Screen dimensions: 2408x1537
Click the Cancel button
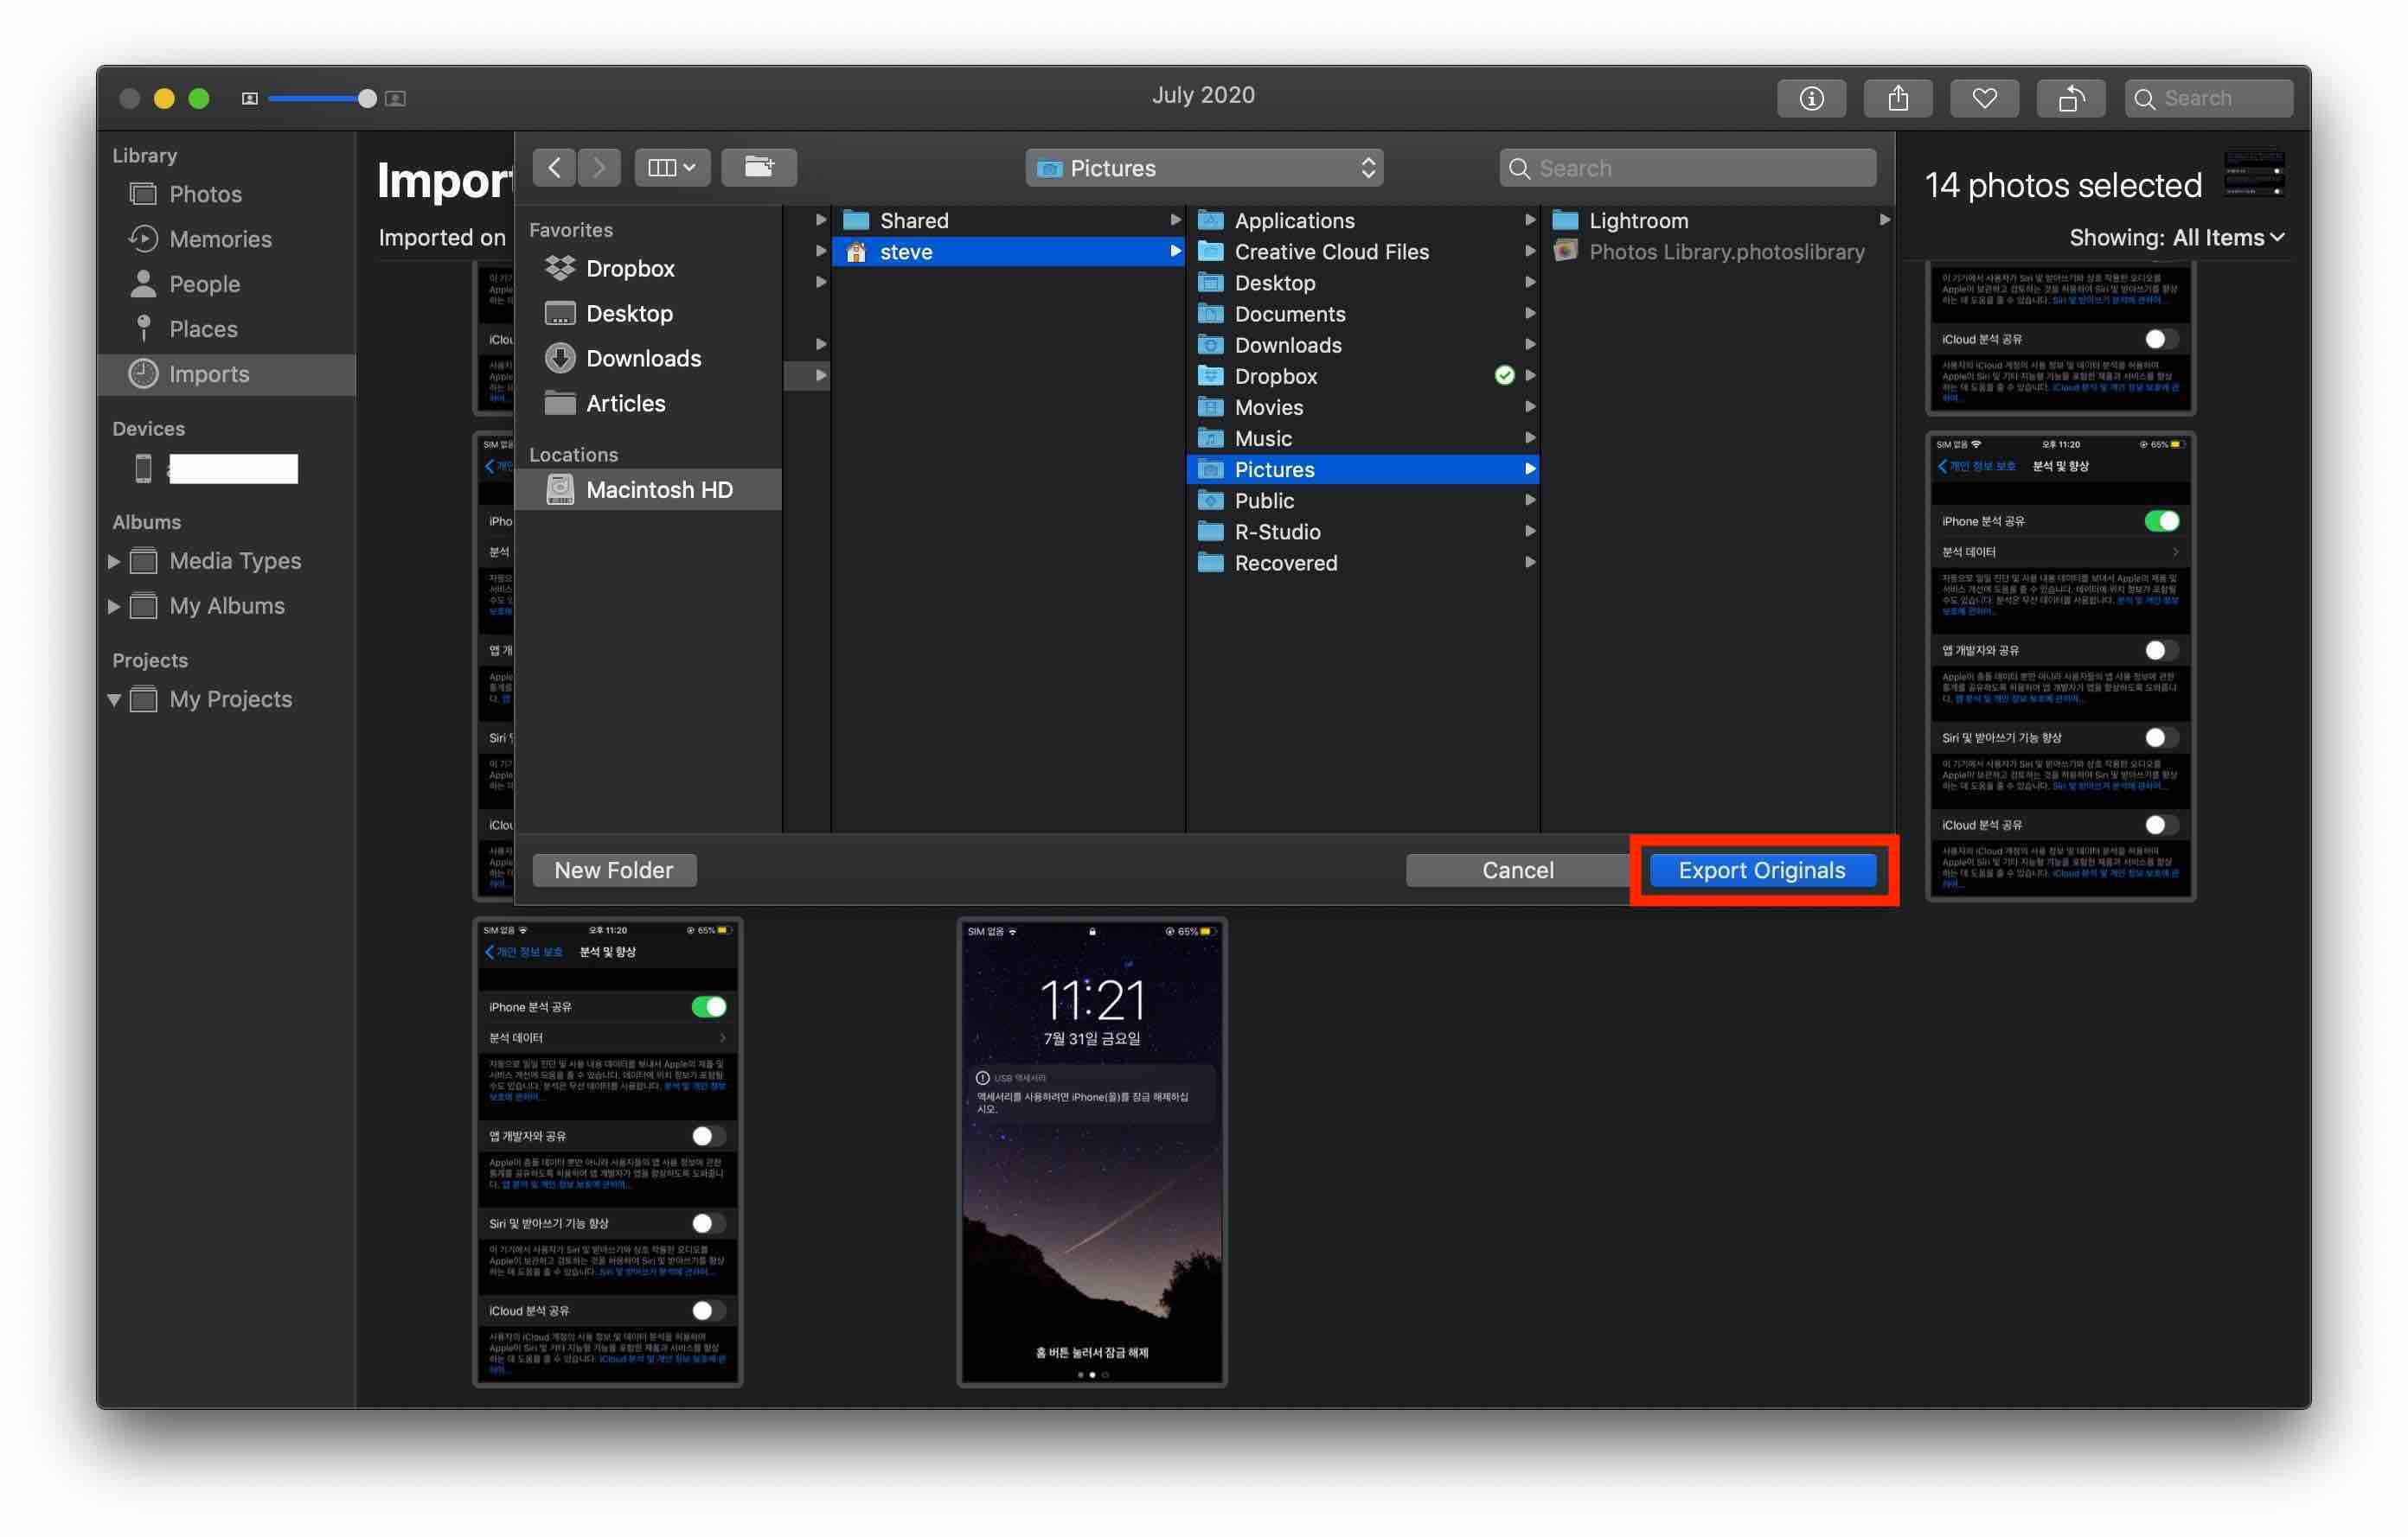pyautogui.click(x=1517, y=870)
